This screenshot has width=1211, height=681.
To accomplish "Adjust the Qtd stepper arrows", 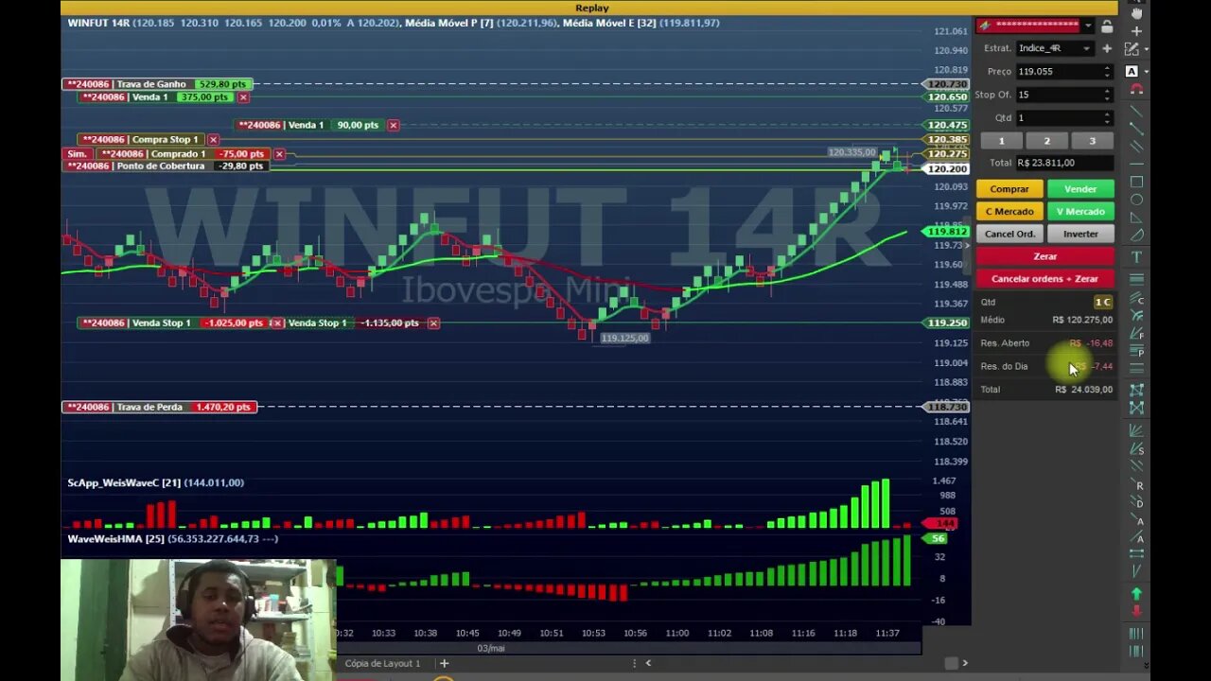I will coord(1107,118).
